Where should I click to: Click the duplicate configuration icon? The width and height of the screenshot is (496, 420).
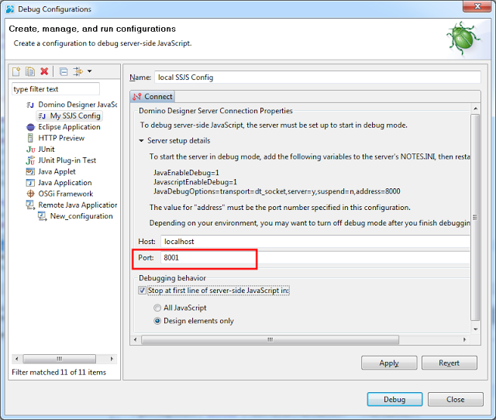[30, 71]
